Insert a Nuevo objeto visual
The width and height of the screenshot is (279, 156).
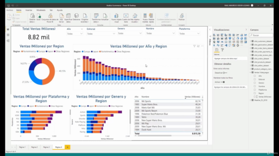coord(116,18)
